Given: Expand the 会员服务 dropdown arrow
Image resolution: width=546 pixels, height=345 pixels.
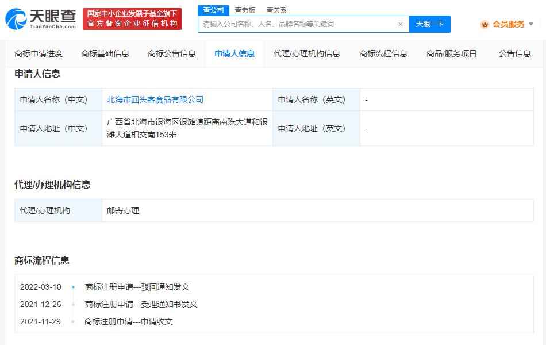Looking at the screenshot, I should [531, 24].
